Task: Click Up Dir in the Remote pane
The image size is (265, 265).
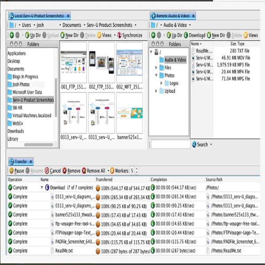Action: [174, 35]
